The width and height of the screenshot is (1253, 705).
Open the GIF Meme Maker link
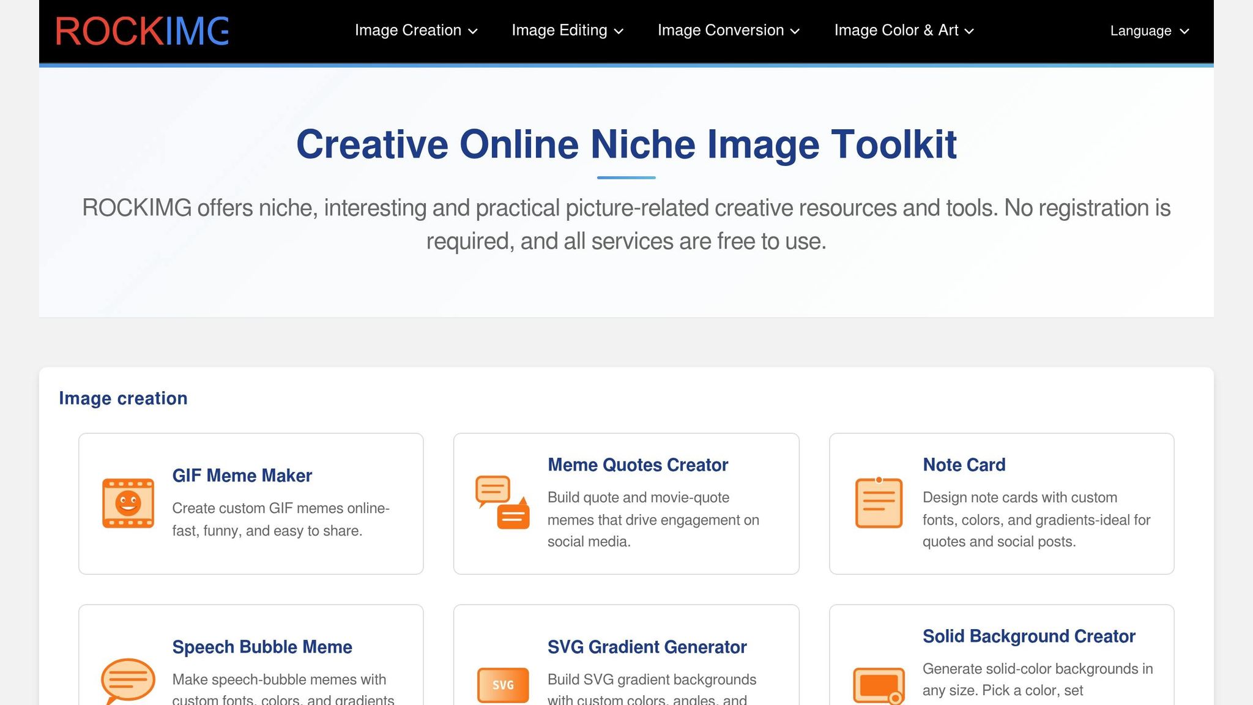pos(242,476)
